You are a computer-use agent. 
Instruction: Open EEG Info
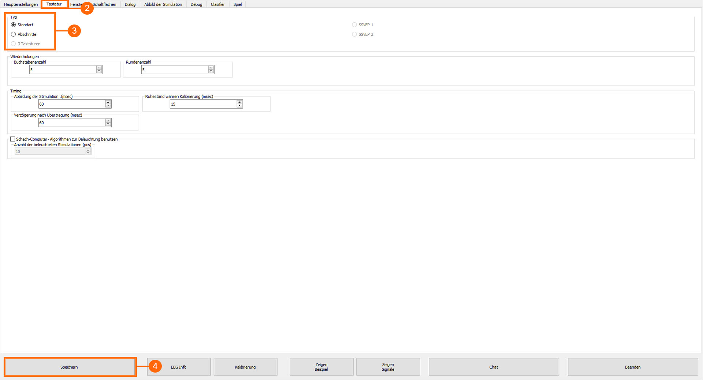tap(179, 367)
